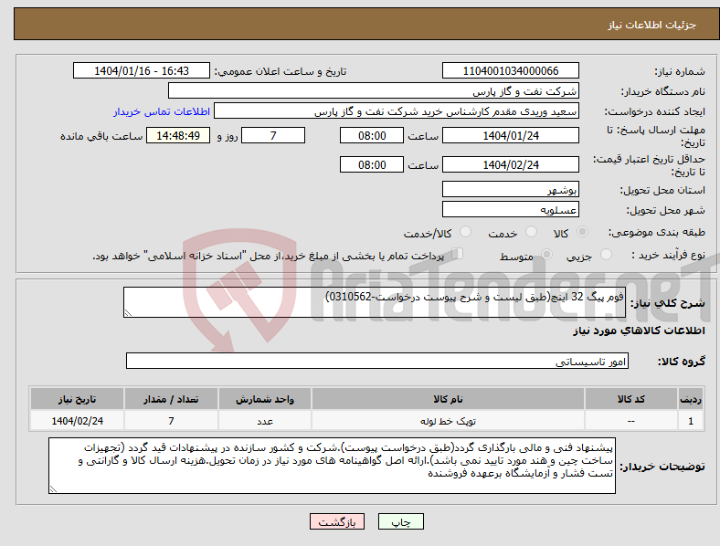Open the اطلاعات تماس خریدار link

(x=162, y=111)
